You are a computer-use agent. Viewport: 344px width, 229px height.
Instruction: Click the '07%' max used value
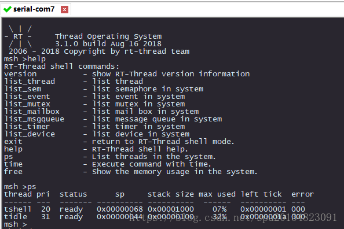(219, 209)
